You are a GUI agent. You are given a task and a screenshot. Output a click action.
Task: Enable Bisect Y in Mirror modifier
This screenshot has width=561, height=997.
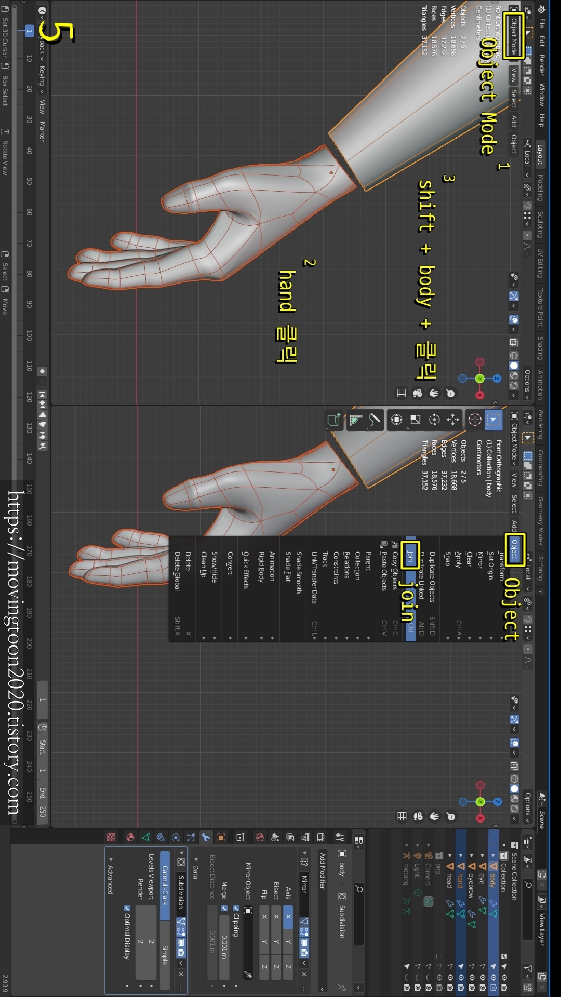(x=276, y=941)
